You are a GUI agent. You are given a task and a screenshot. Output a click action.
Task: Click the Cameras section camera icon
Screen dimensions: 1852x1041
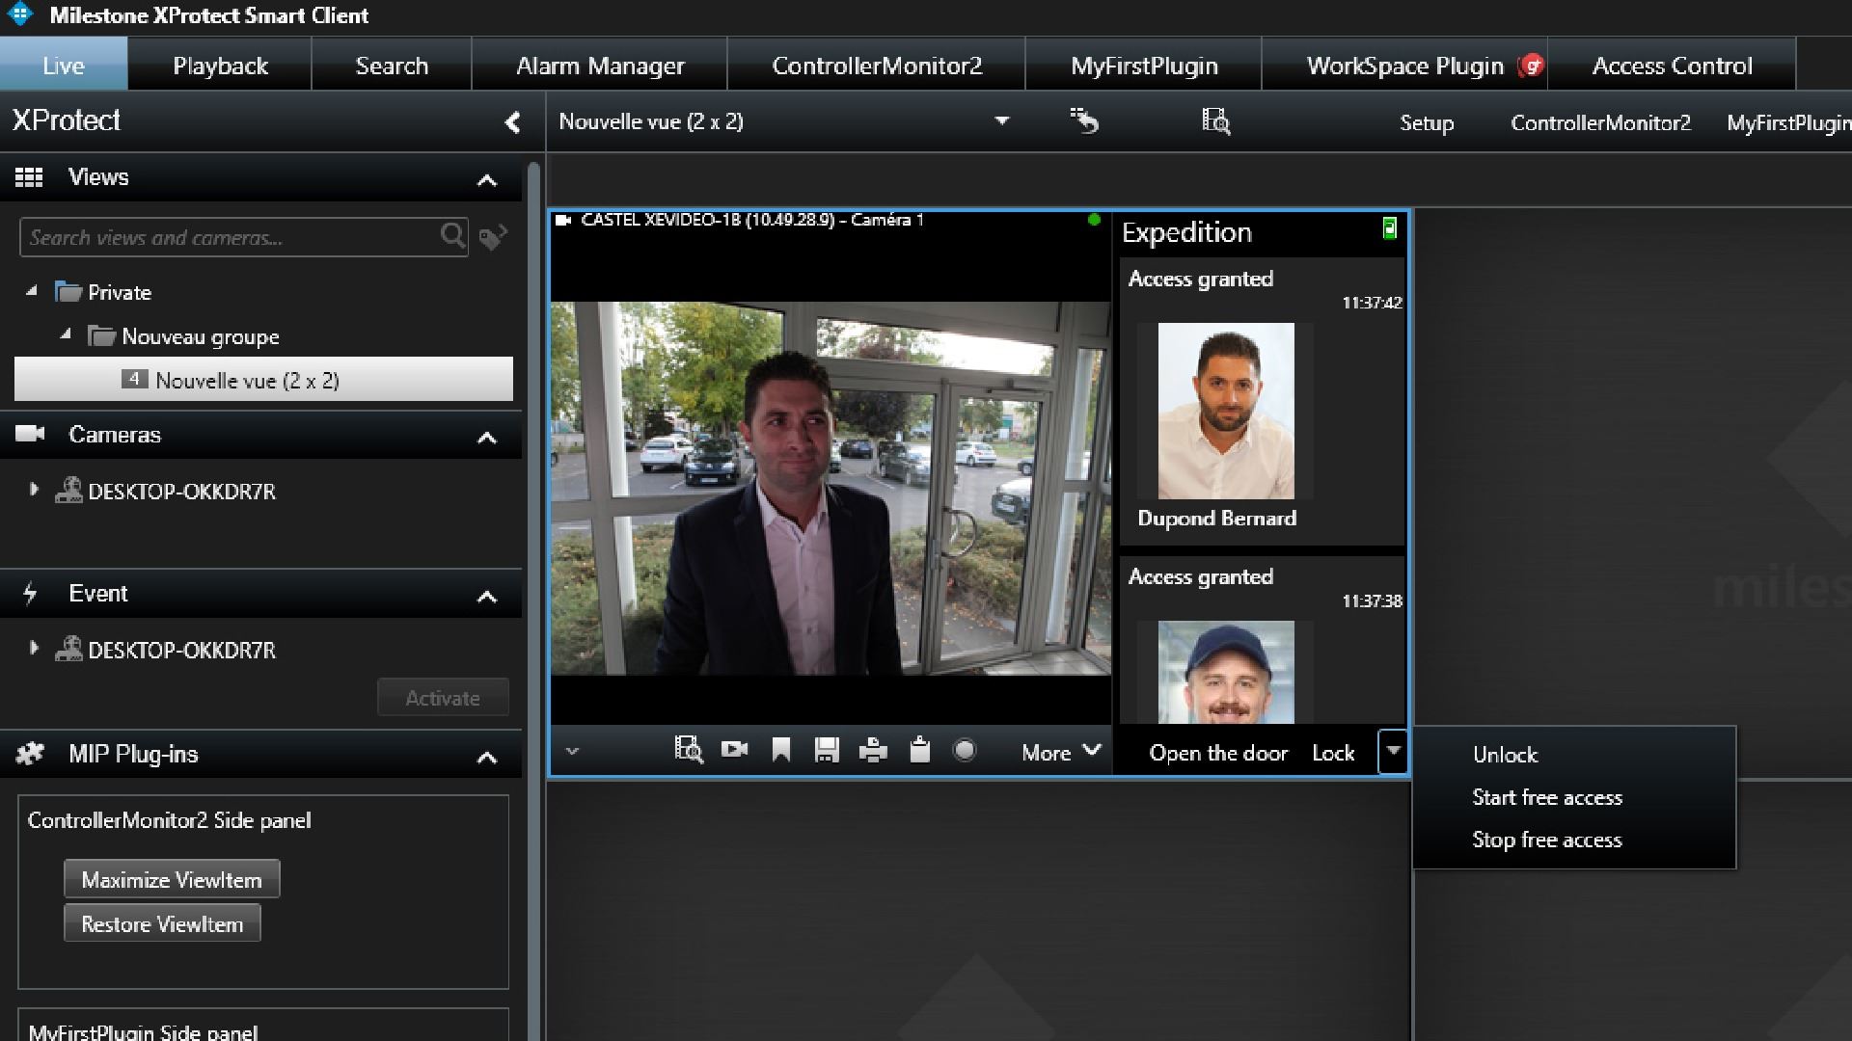30,434
